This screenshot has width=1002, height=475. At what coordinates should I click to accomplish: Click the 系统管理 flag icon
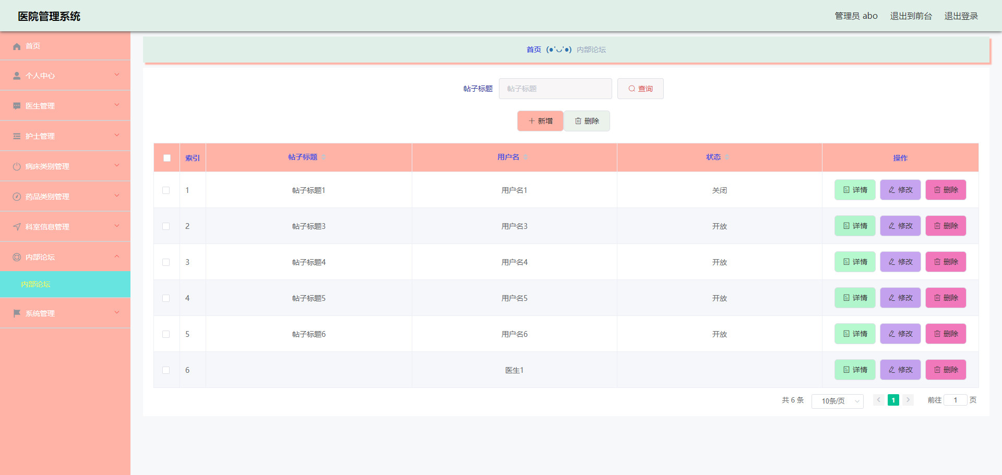point(17,313)
